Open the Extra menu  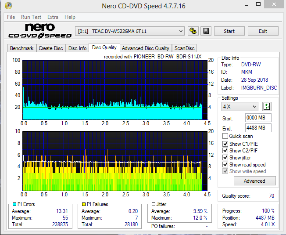[53, 17]
